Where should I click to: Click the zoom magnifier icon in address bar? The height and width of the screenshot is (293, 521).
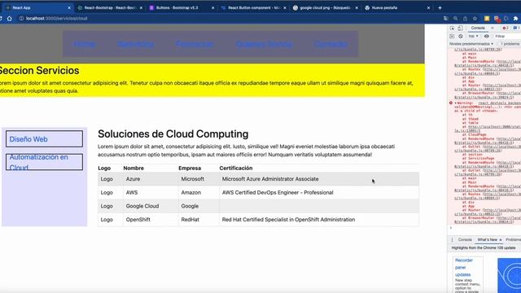click(456, 19)
